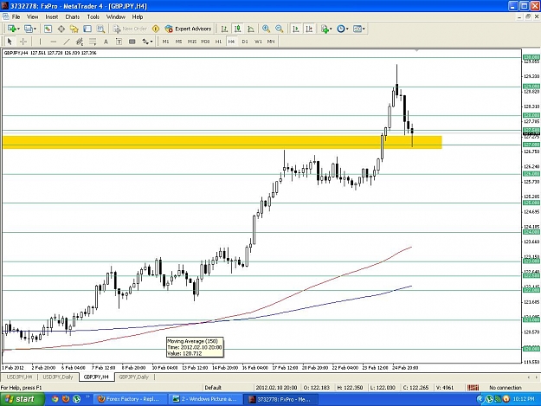Expand the Arrows tool dropdown arrow
This screenshot has height=406, width=541.
151,42
